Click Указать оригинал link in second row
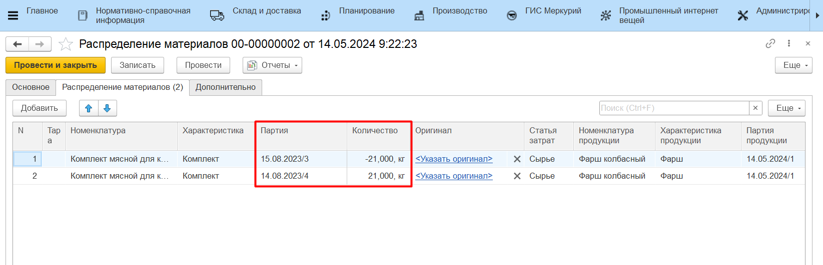Screen dimensions: 823x265 coord(454,176)
